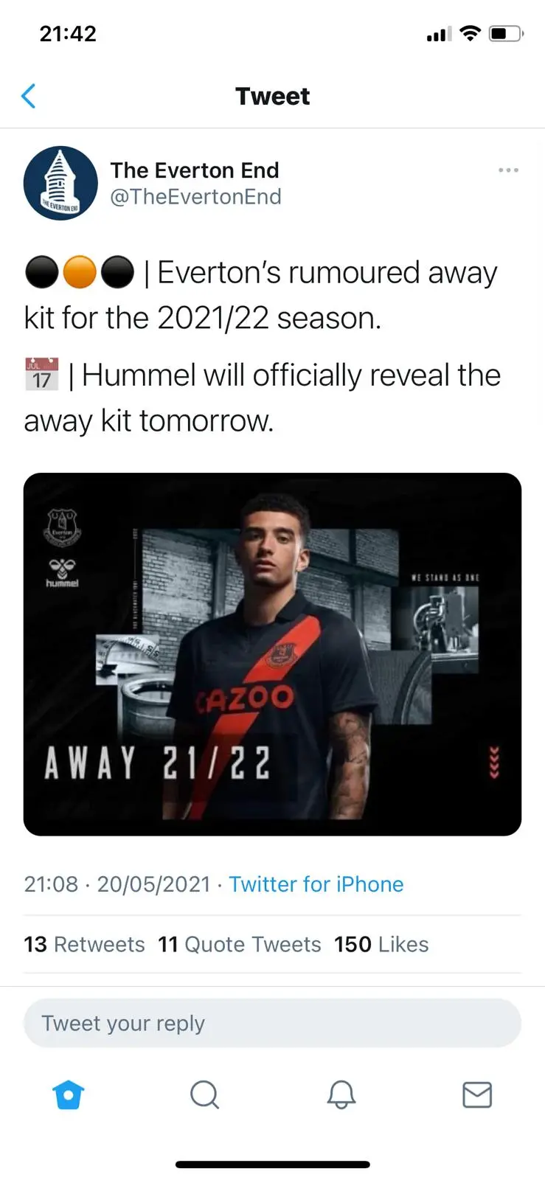View the 11 Quote Tweets list
Viewport: 545px width, 1180px height.
point(240,945)
